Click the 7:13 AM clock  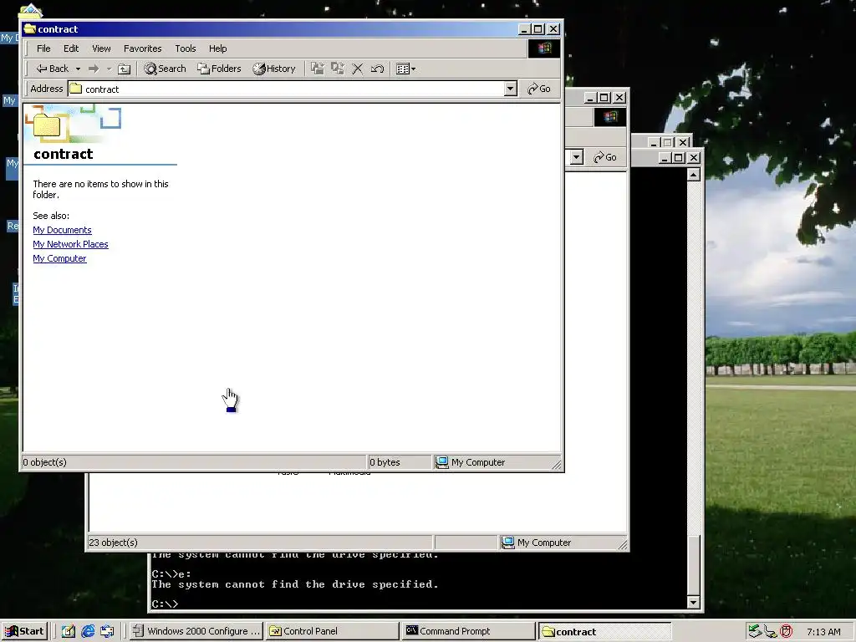point(823,632)
